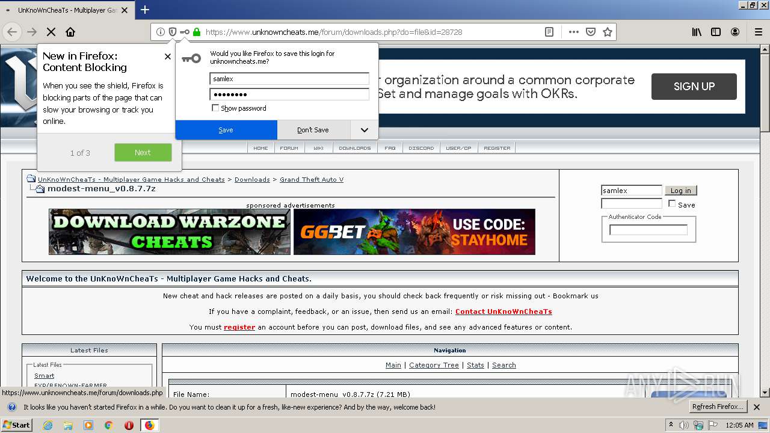Open the REGISTER site menu item

497,148
